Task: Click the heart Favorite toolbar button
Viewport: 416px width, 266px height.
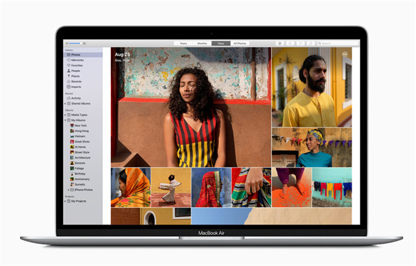Action: pos(300,44)
